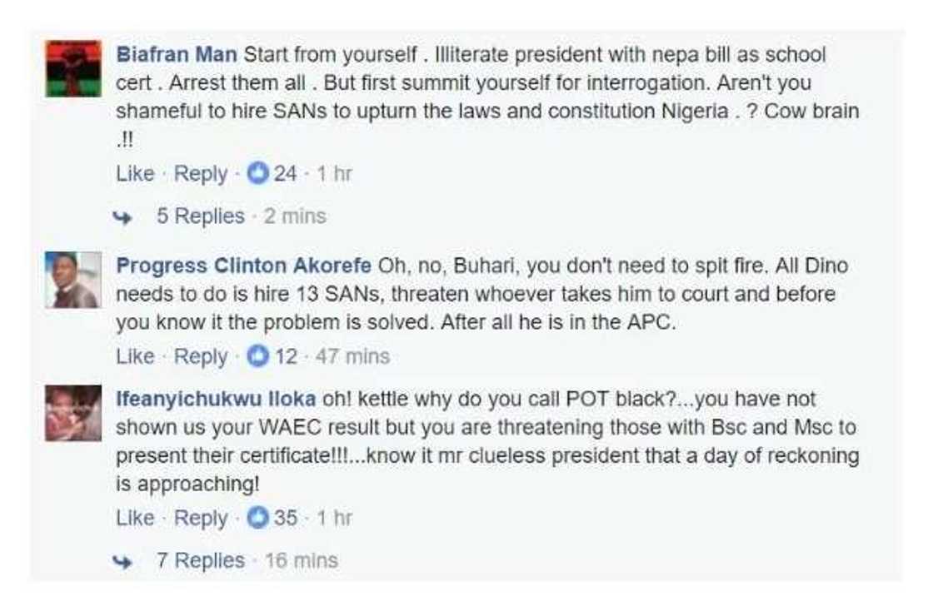Like Ifeanyichukwu Iloka's comment
Image resolution: width=933 pixels, height=611 pixels.
point(134,517)
